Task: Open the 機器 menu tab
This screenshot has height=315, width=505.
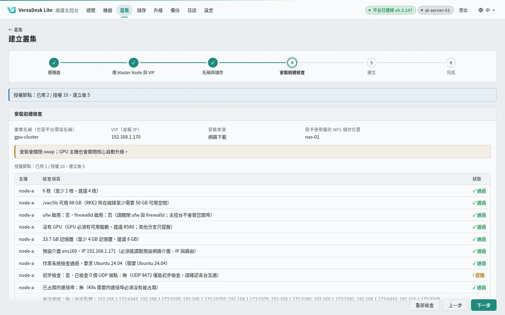Action: 108,11
